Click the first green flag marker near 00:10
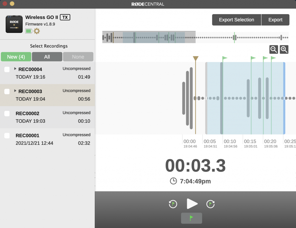 [225, 58]
